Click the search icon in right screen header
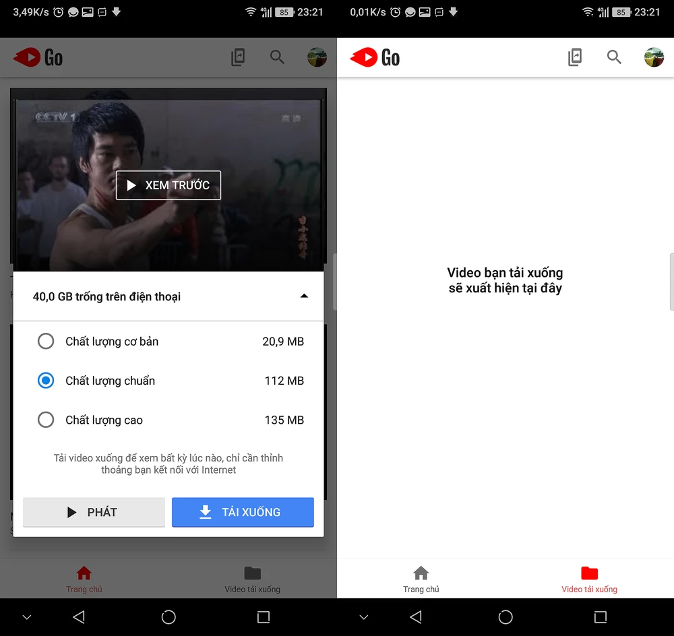Viewport: 674px width, 636px height. point(614,57)
